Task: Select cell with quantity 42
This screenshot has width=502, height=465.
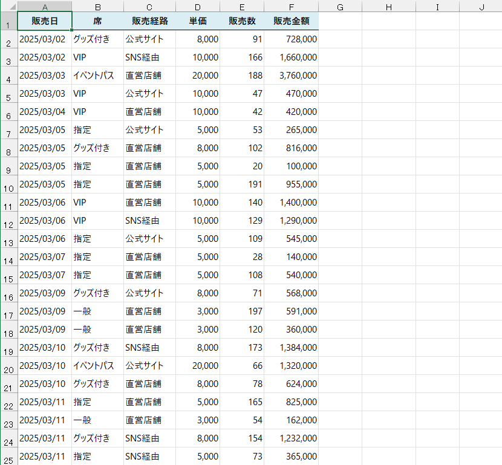Action: pyautogui.click(x=242, y=112)
